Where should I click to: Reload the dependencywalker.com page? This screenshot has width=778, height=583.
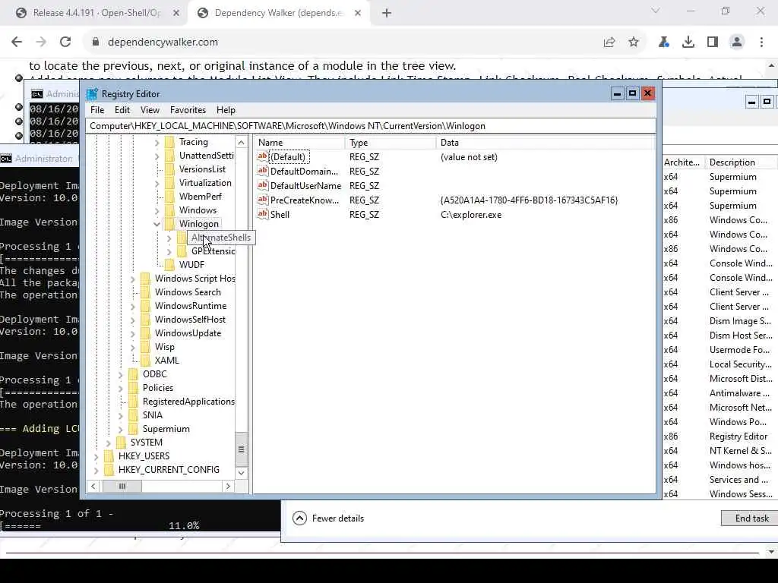(x=65, y=43)
